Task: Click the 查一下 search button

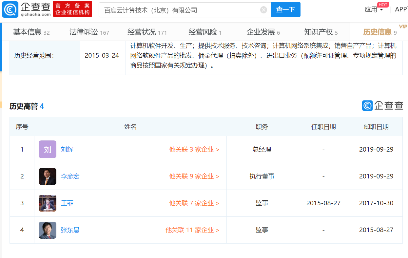Action: point(285,9)
